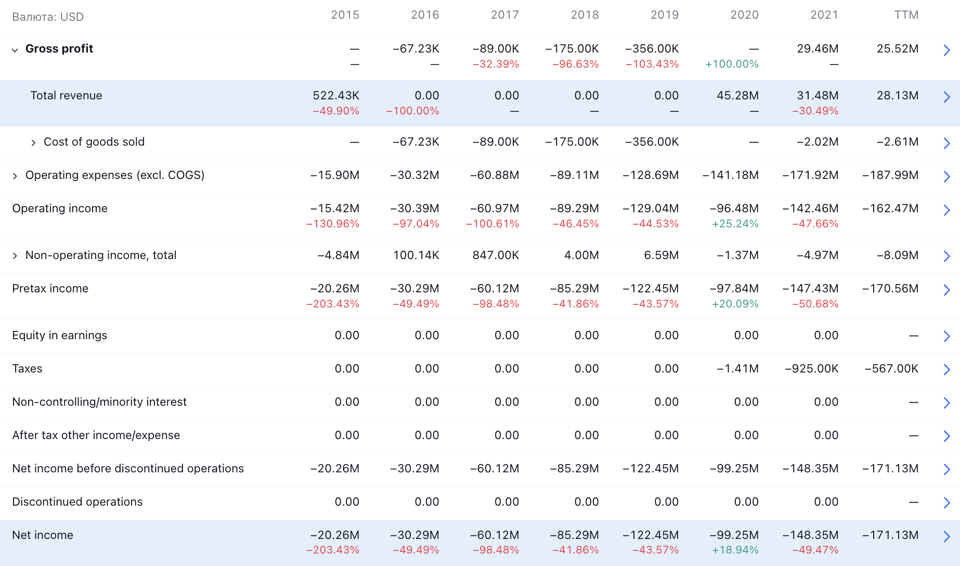Click Total revenue 2015 value 522.43K
The image size is (960, 566).
[336, 96]
